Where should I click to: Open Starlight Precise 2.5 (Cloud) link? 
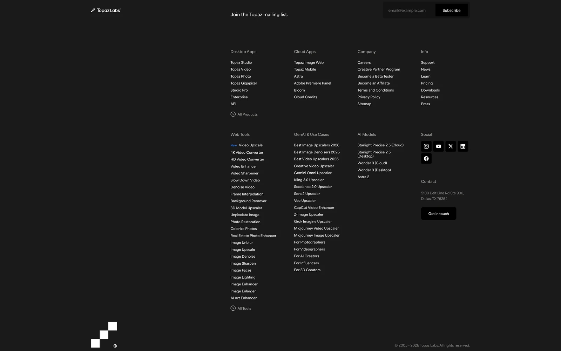[380, 145]
